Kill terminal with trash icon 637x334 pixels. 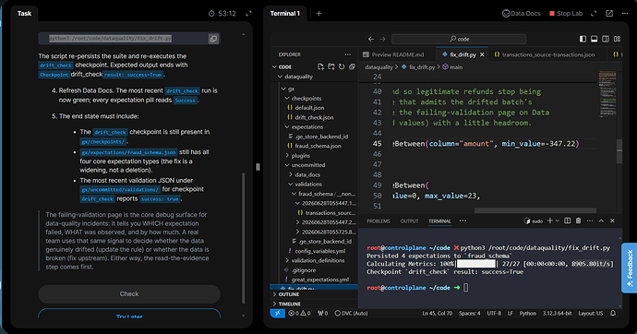click(x=579, y=221)
